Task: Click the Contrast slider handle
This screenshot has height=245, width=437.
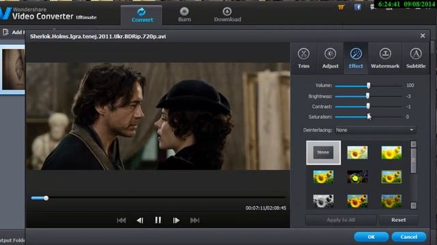Action: tap(368, 106)
